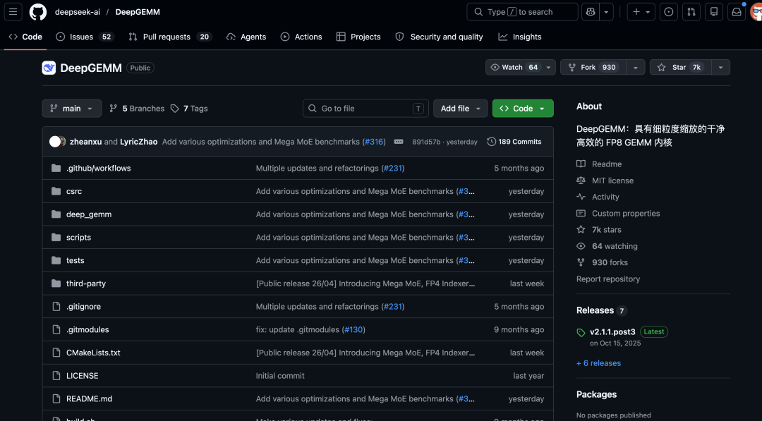Viewport: 762px width, 421px height.
Task: Watch the DeepGEMM repository
Action: (x=514, y=68)
